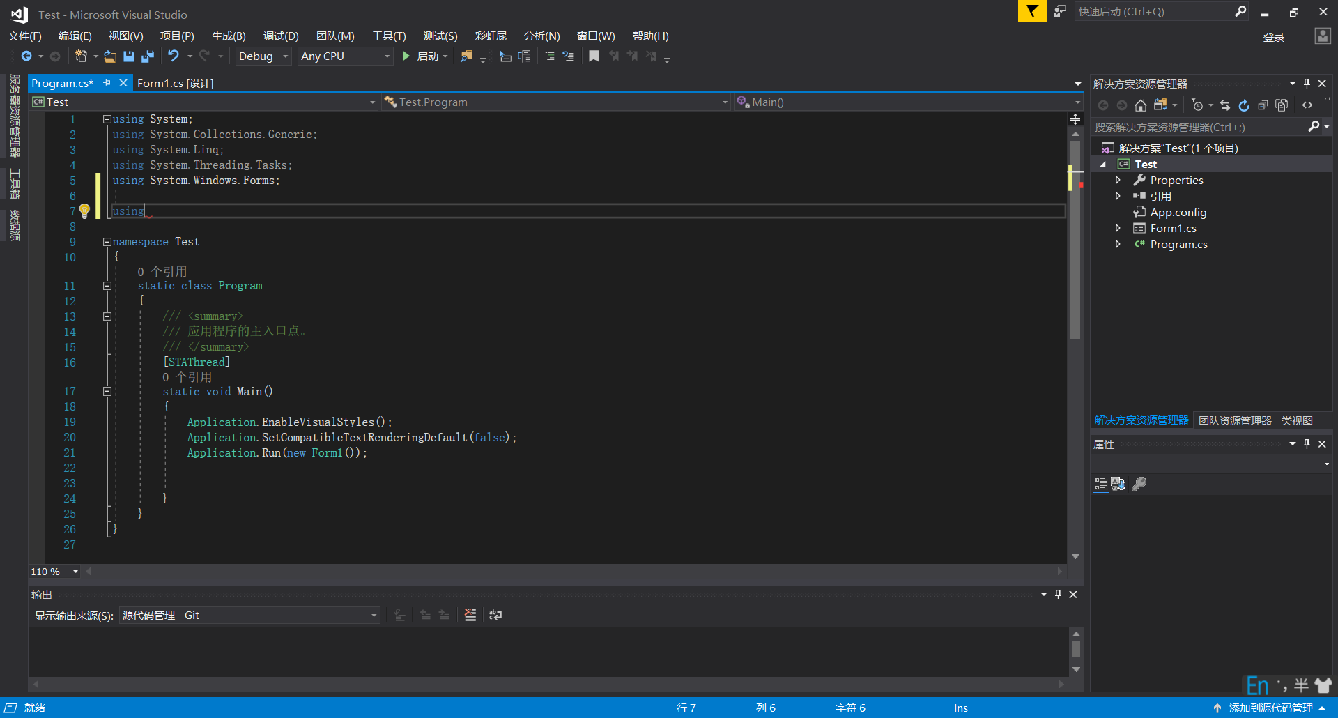Show properties by category in Properties panel
Image resolution: width=1338 pixels, height=718 pixels.
pyautogui.click(x=1101, y=483)
